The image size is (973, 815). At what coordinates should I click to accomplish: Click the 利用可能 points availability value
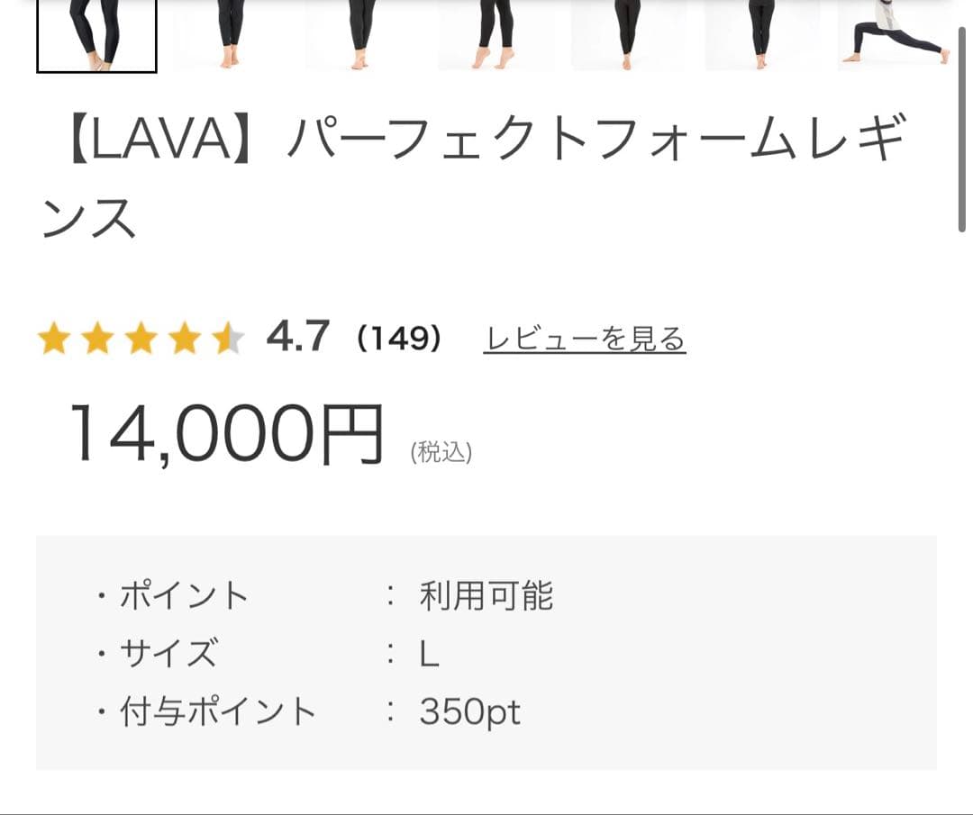(487, 594)
